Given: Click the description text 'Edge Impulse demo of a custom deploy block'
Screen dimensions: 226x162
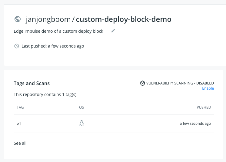Looking at the screenshot, I should 58,31.
